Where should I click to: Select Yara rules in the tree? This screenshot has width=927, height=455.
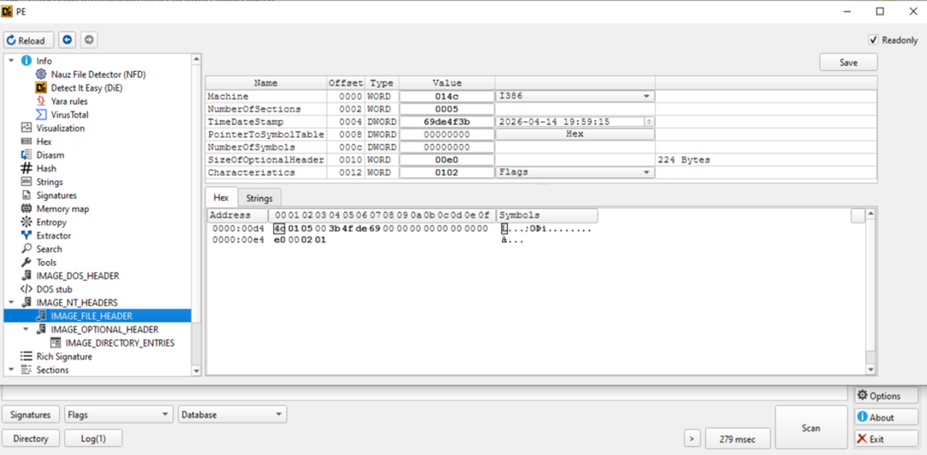[69, 101]
